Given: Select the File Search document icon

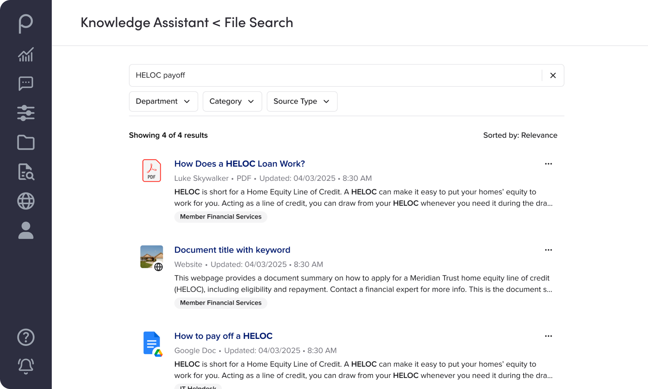Looking at the screenshot, I should 26,172.
